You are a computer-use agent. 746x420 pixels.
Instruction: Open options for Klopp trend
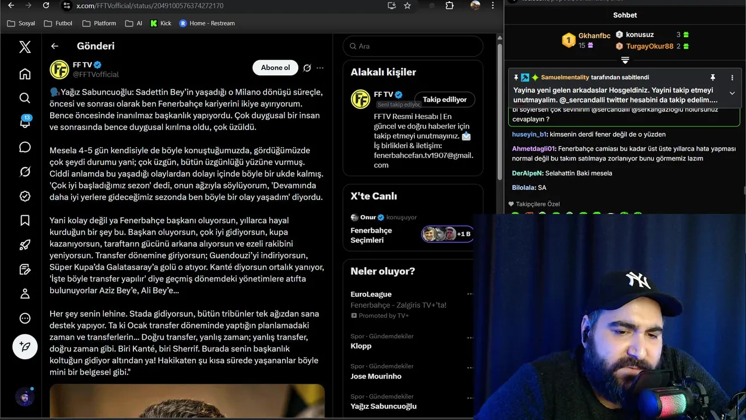pyautogui.click(x=470, y=337)
